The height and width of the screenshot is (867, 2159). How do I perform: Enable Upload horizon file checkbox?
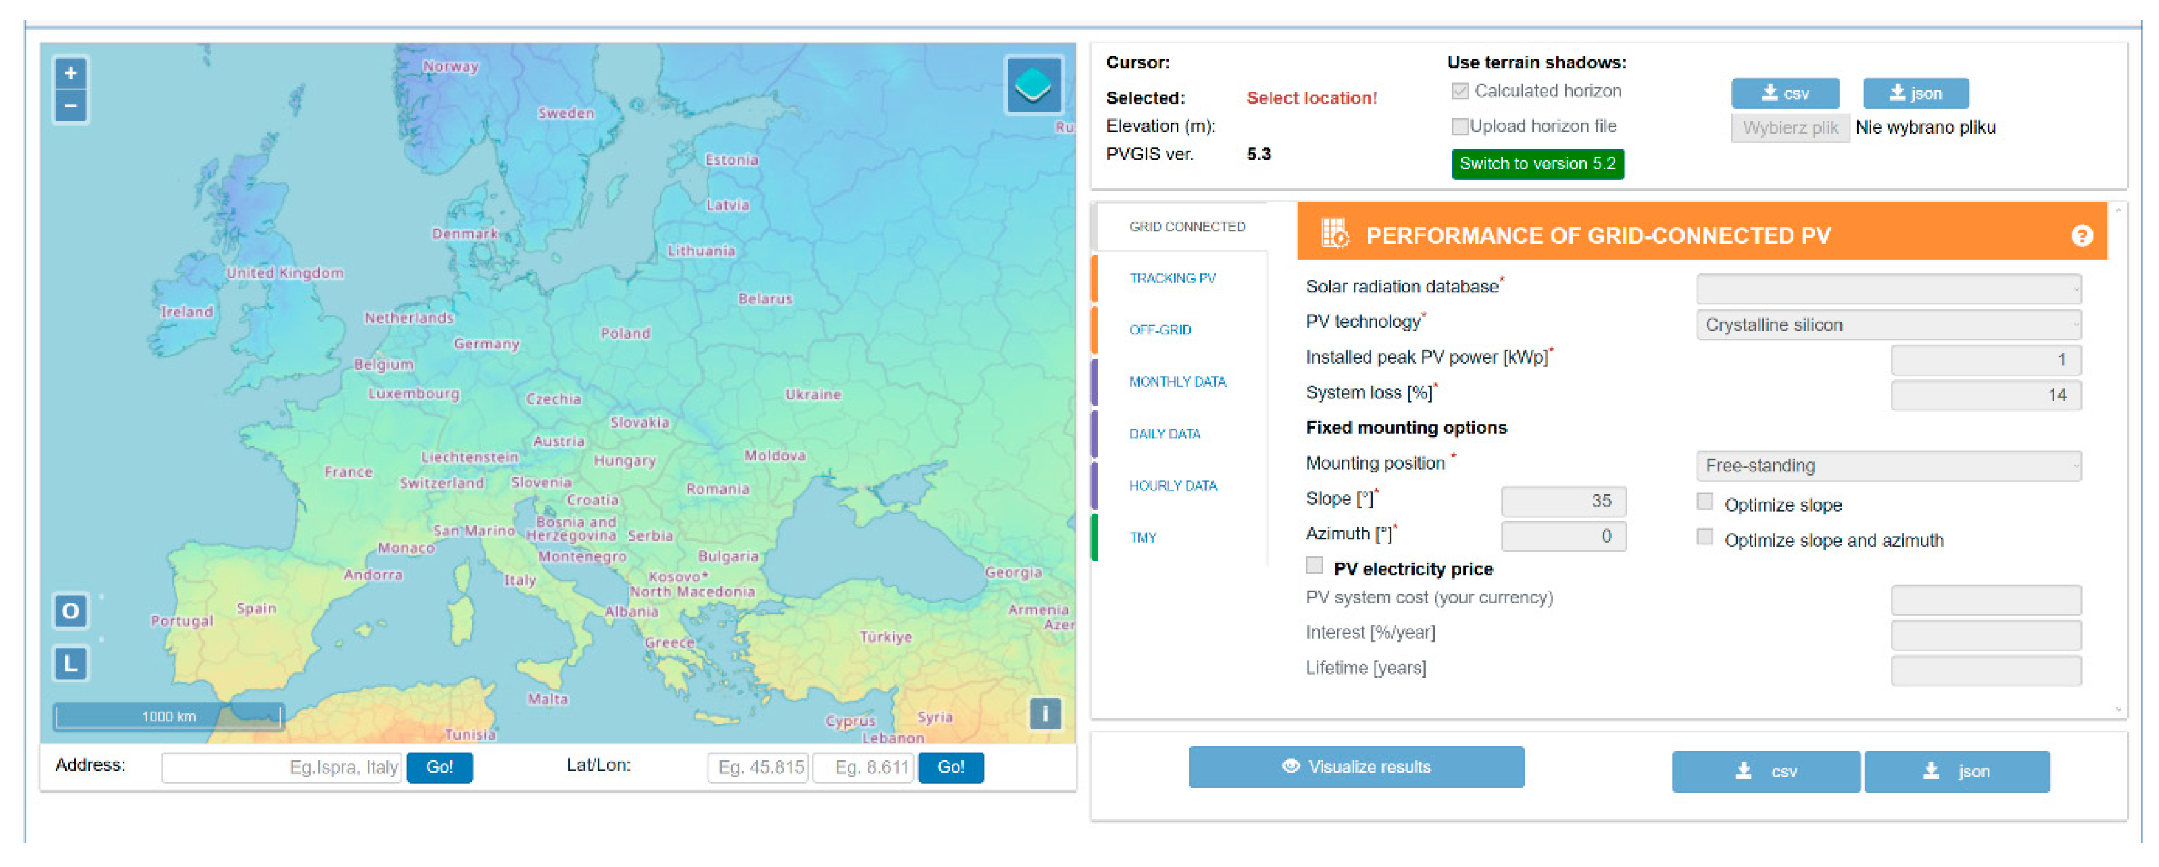tap(1460, 127)
